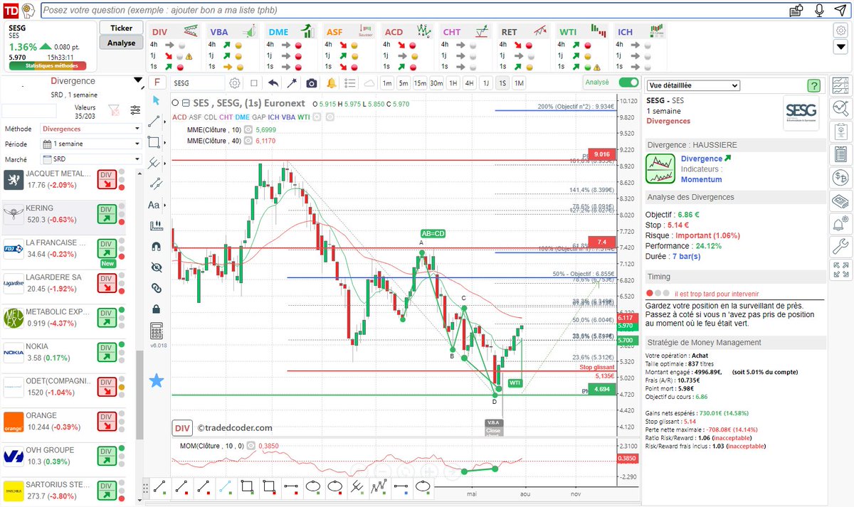Select the Aa text annotation tool
Image resolution: width=854 pixels, height=507 pixels.
click(x=154, y=205)
